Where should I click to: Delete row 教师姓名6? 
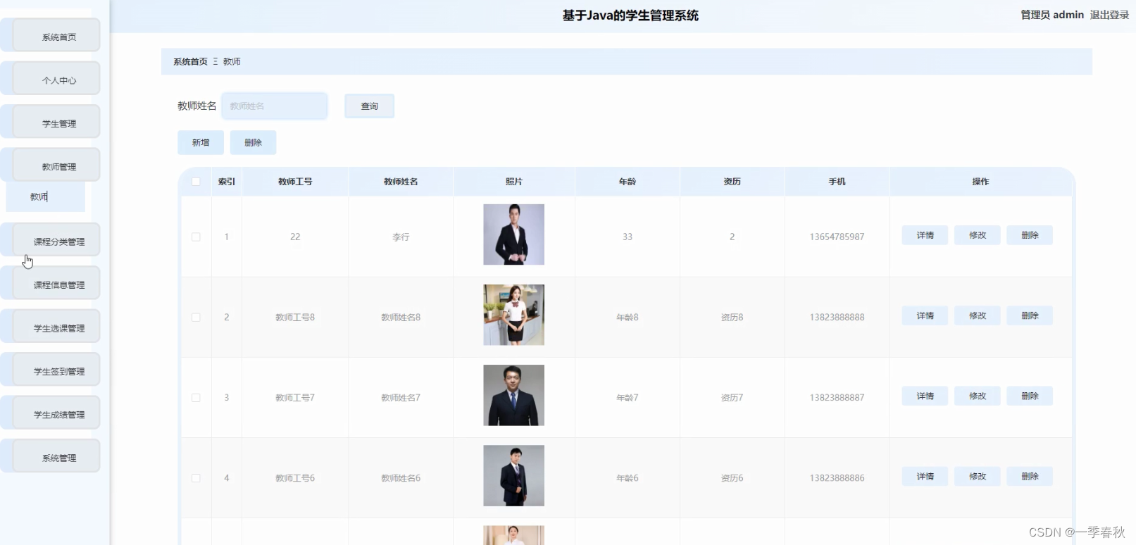[1030, 476]
